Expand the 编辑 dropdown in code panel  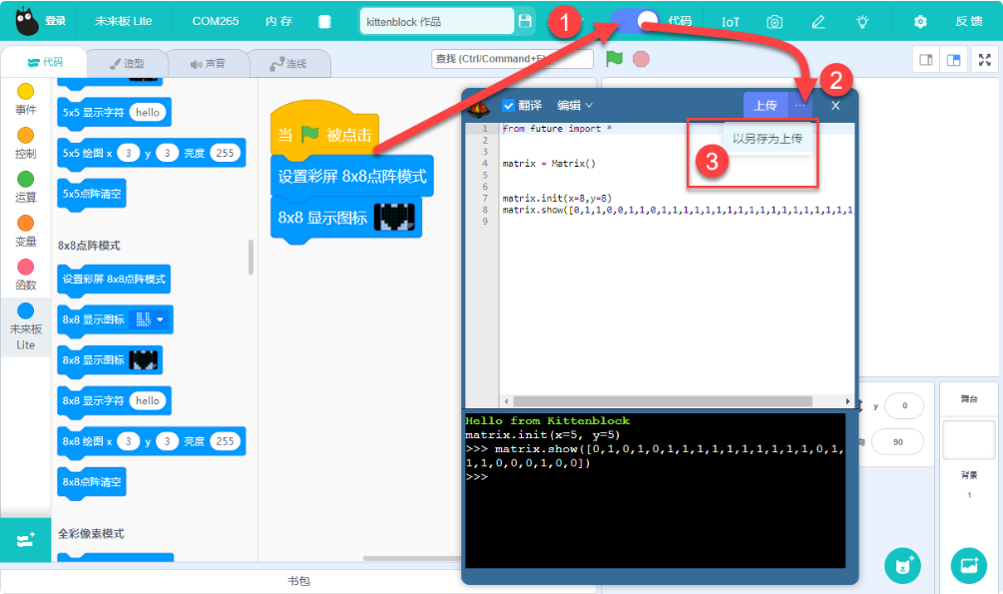click(x=575, y=106)
